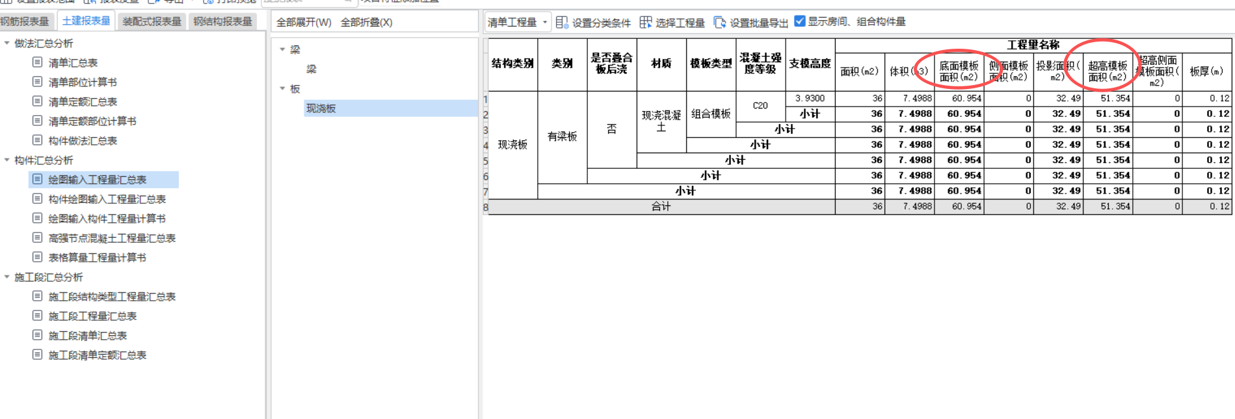Click the 模板类型 column header

(x=711, y=64)
